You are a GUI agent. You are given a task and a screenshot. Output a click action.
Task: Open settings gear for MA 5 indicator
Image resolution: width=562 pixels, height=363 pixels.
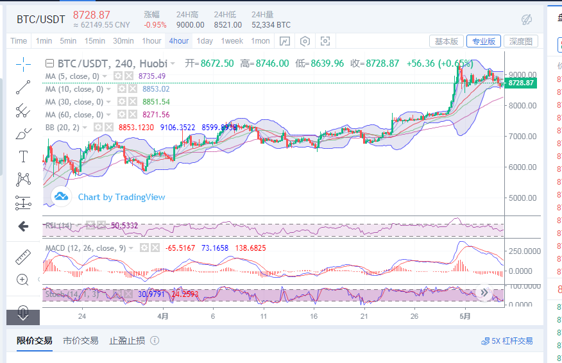tap(118, 76)
